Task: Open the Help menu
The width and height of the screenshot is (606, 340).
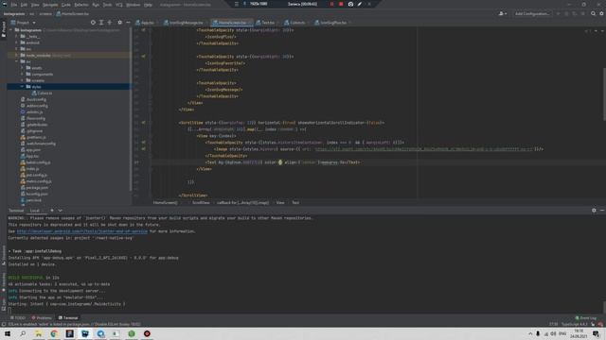Action: coord(148,5)
